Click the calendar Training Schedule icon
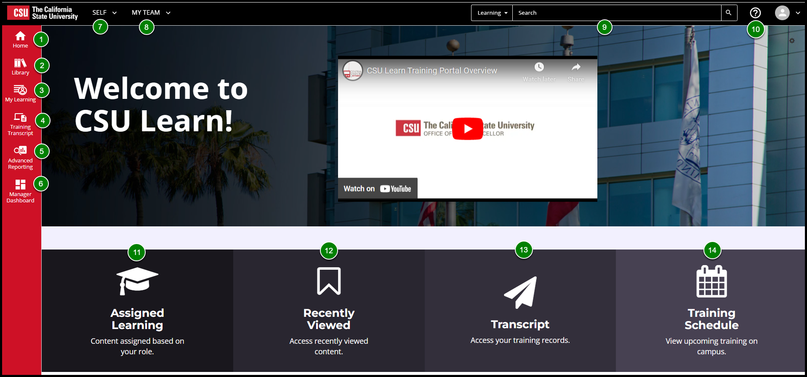Image resolution: width=807 pixels, height=377 pixels. point(711,281)
